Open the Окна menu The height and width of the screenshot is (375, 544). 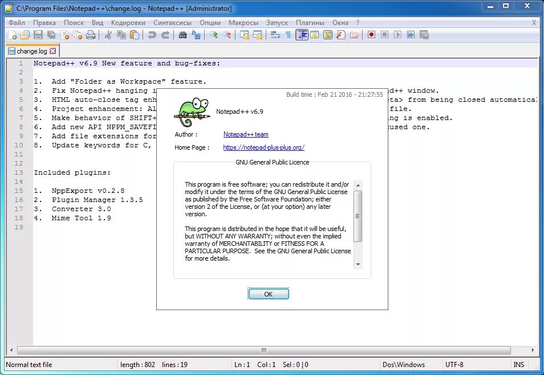[340, 23]
